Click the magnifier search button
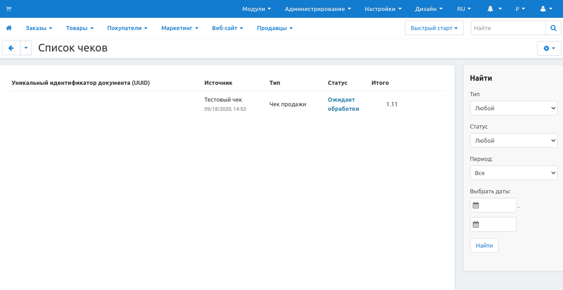Viewport: 563px width, 290px height. pos(553,28)
